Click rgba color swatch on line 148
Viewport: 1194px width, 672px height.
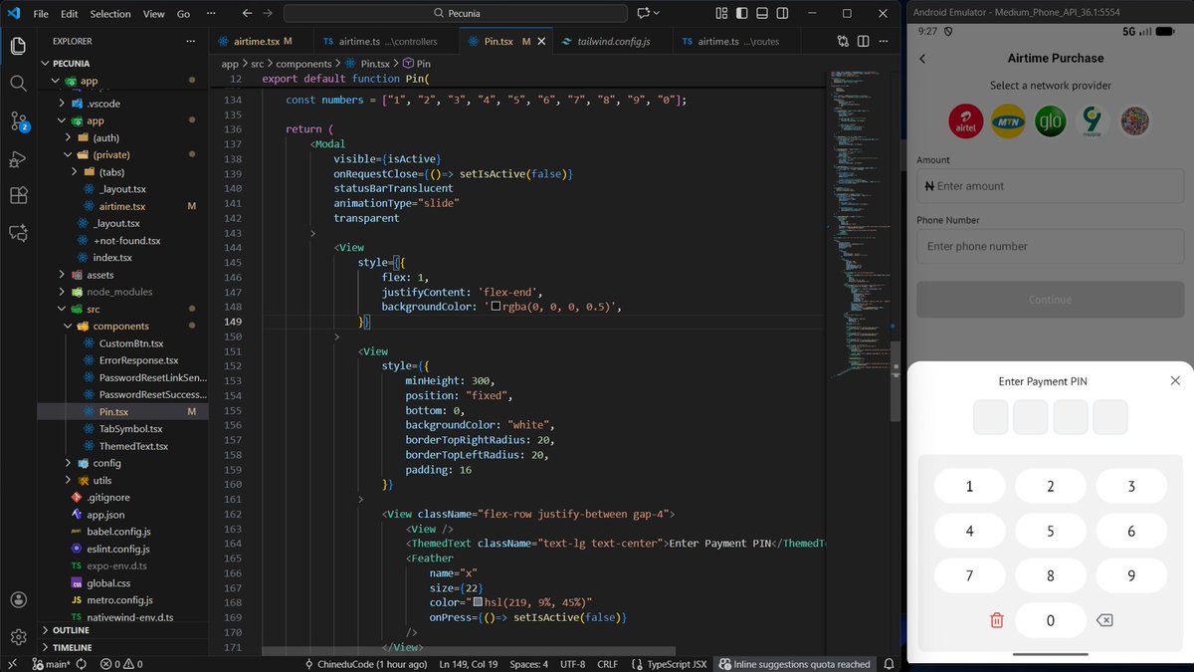click(496, 307)
